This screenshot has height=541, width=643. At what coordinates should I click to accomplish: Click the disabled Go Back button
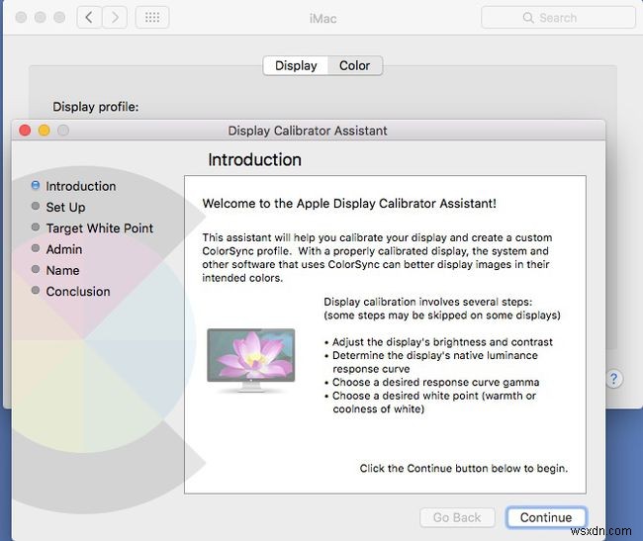coord(457,517)
